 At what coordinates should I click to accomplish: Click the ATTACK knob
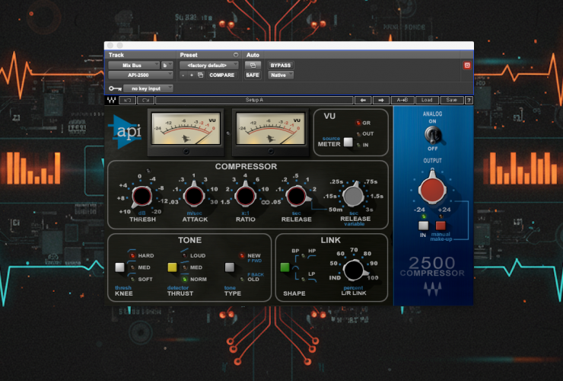194,196
